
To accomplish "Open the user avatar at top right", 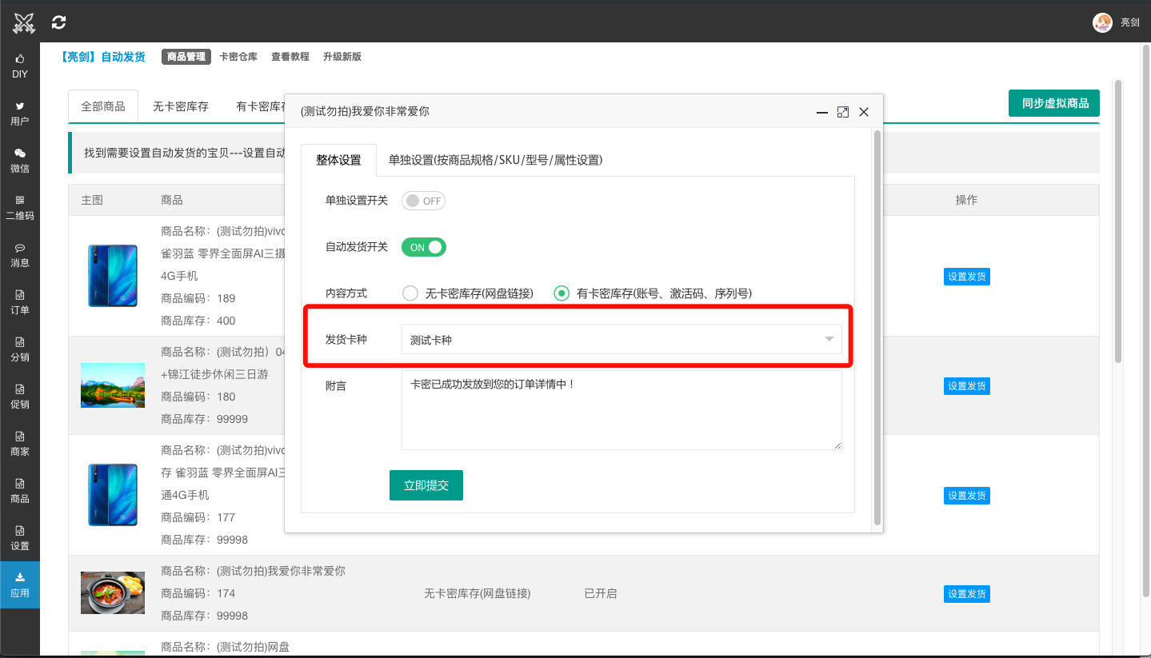I will pyautogui.click(x=1102, y=22).
